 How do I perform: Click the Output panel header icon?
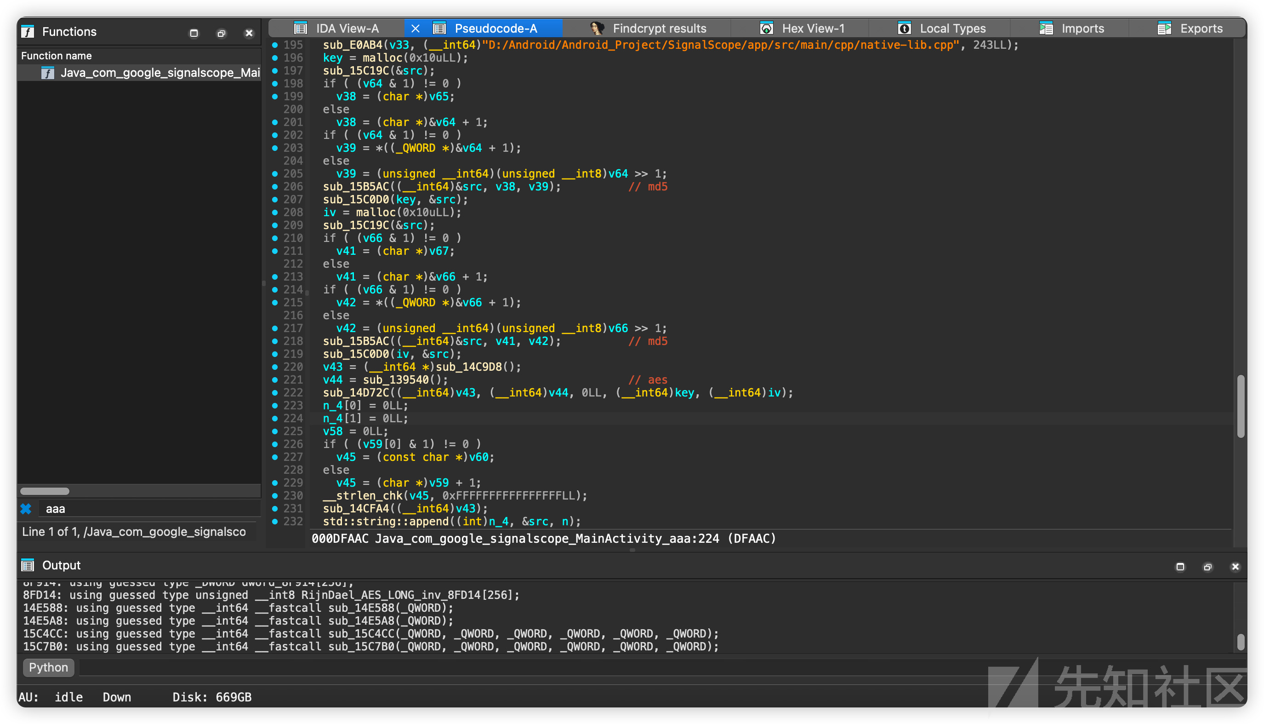(x=28, y=565)
